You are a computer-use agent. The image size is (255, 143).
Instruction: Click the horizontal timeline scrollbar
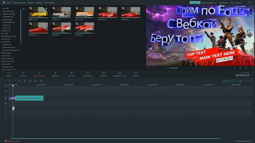point(116,139)
